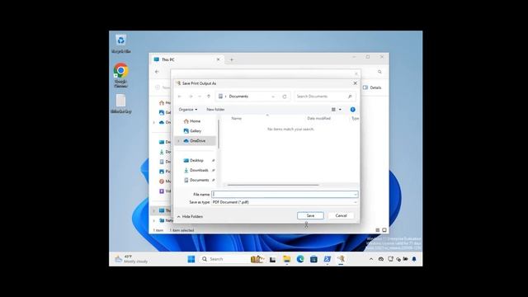Toggle the Details pane in File Explorer

click(x=372, y=87)
